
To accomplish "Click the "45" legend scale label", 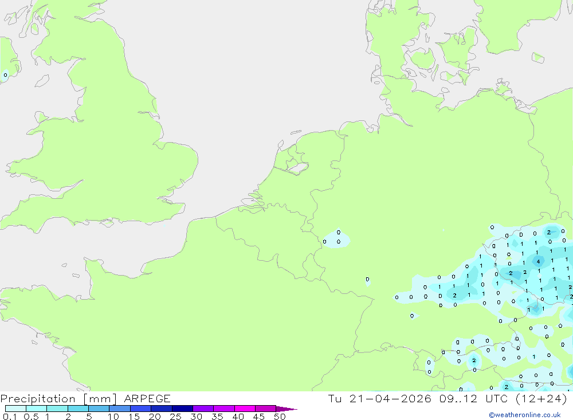I will click(x=259, y=417).
